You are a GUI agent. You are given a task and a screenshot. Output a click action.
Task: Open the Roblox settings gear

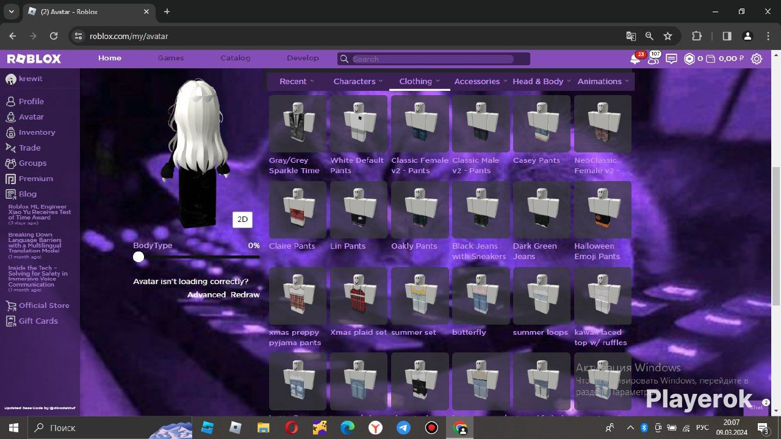[757, 59]
